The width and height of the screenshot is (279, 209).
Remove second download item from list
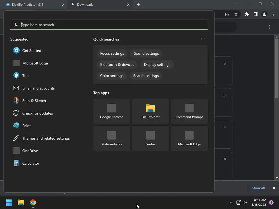[x=225, y=96]
